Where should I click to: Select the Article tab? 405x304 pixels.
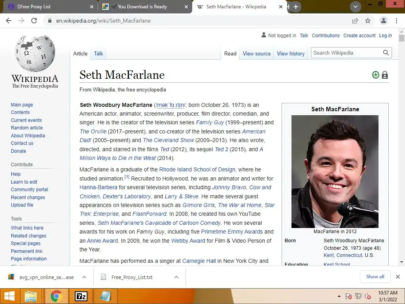80,53
